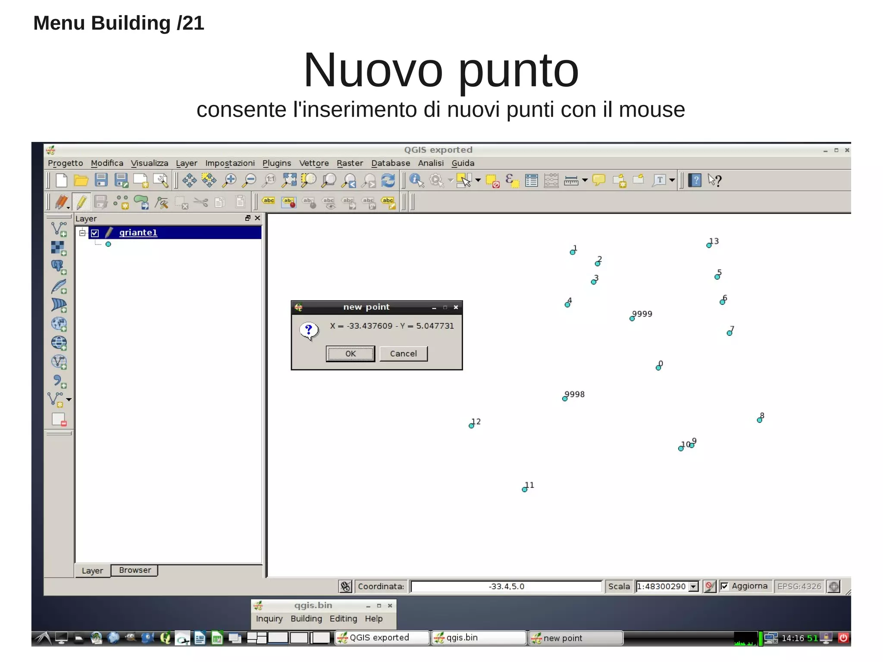Image resolution: width=883 pixels, height=662 pixels.
Task: Click the Remove Layer icon in sidebar
Action: pos(59,419)
